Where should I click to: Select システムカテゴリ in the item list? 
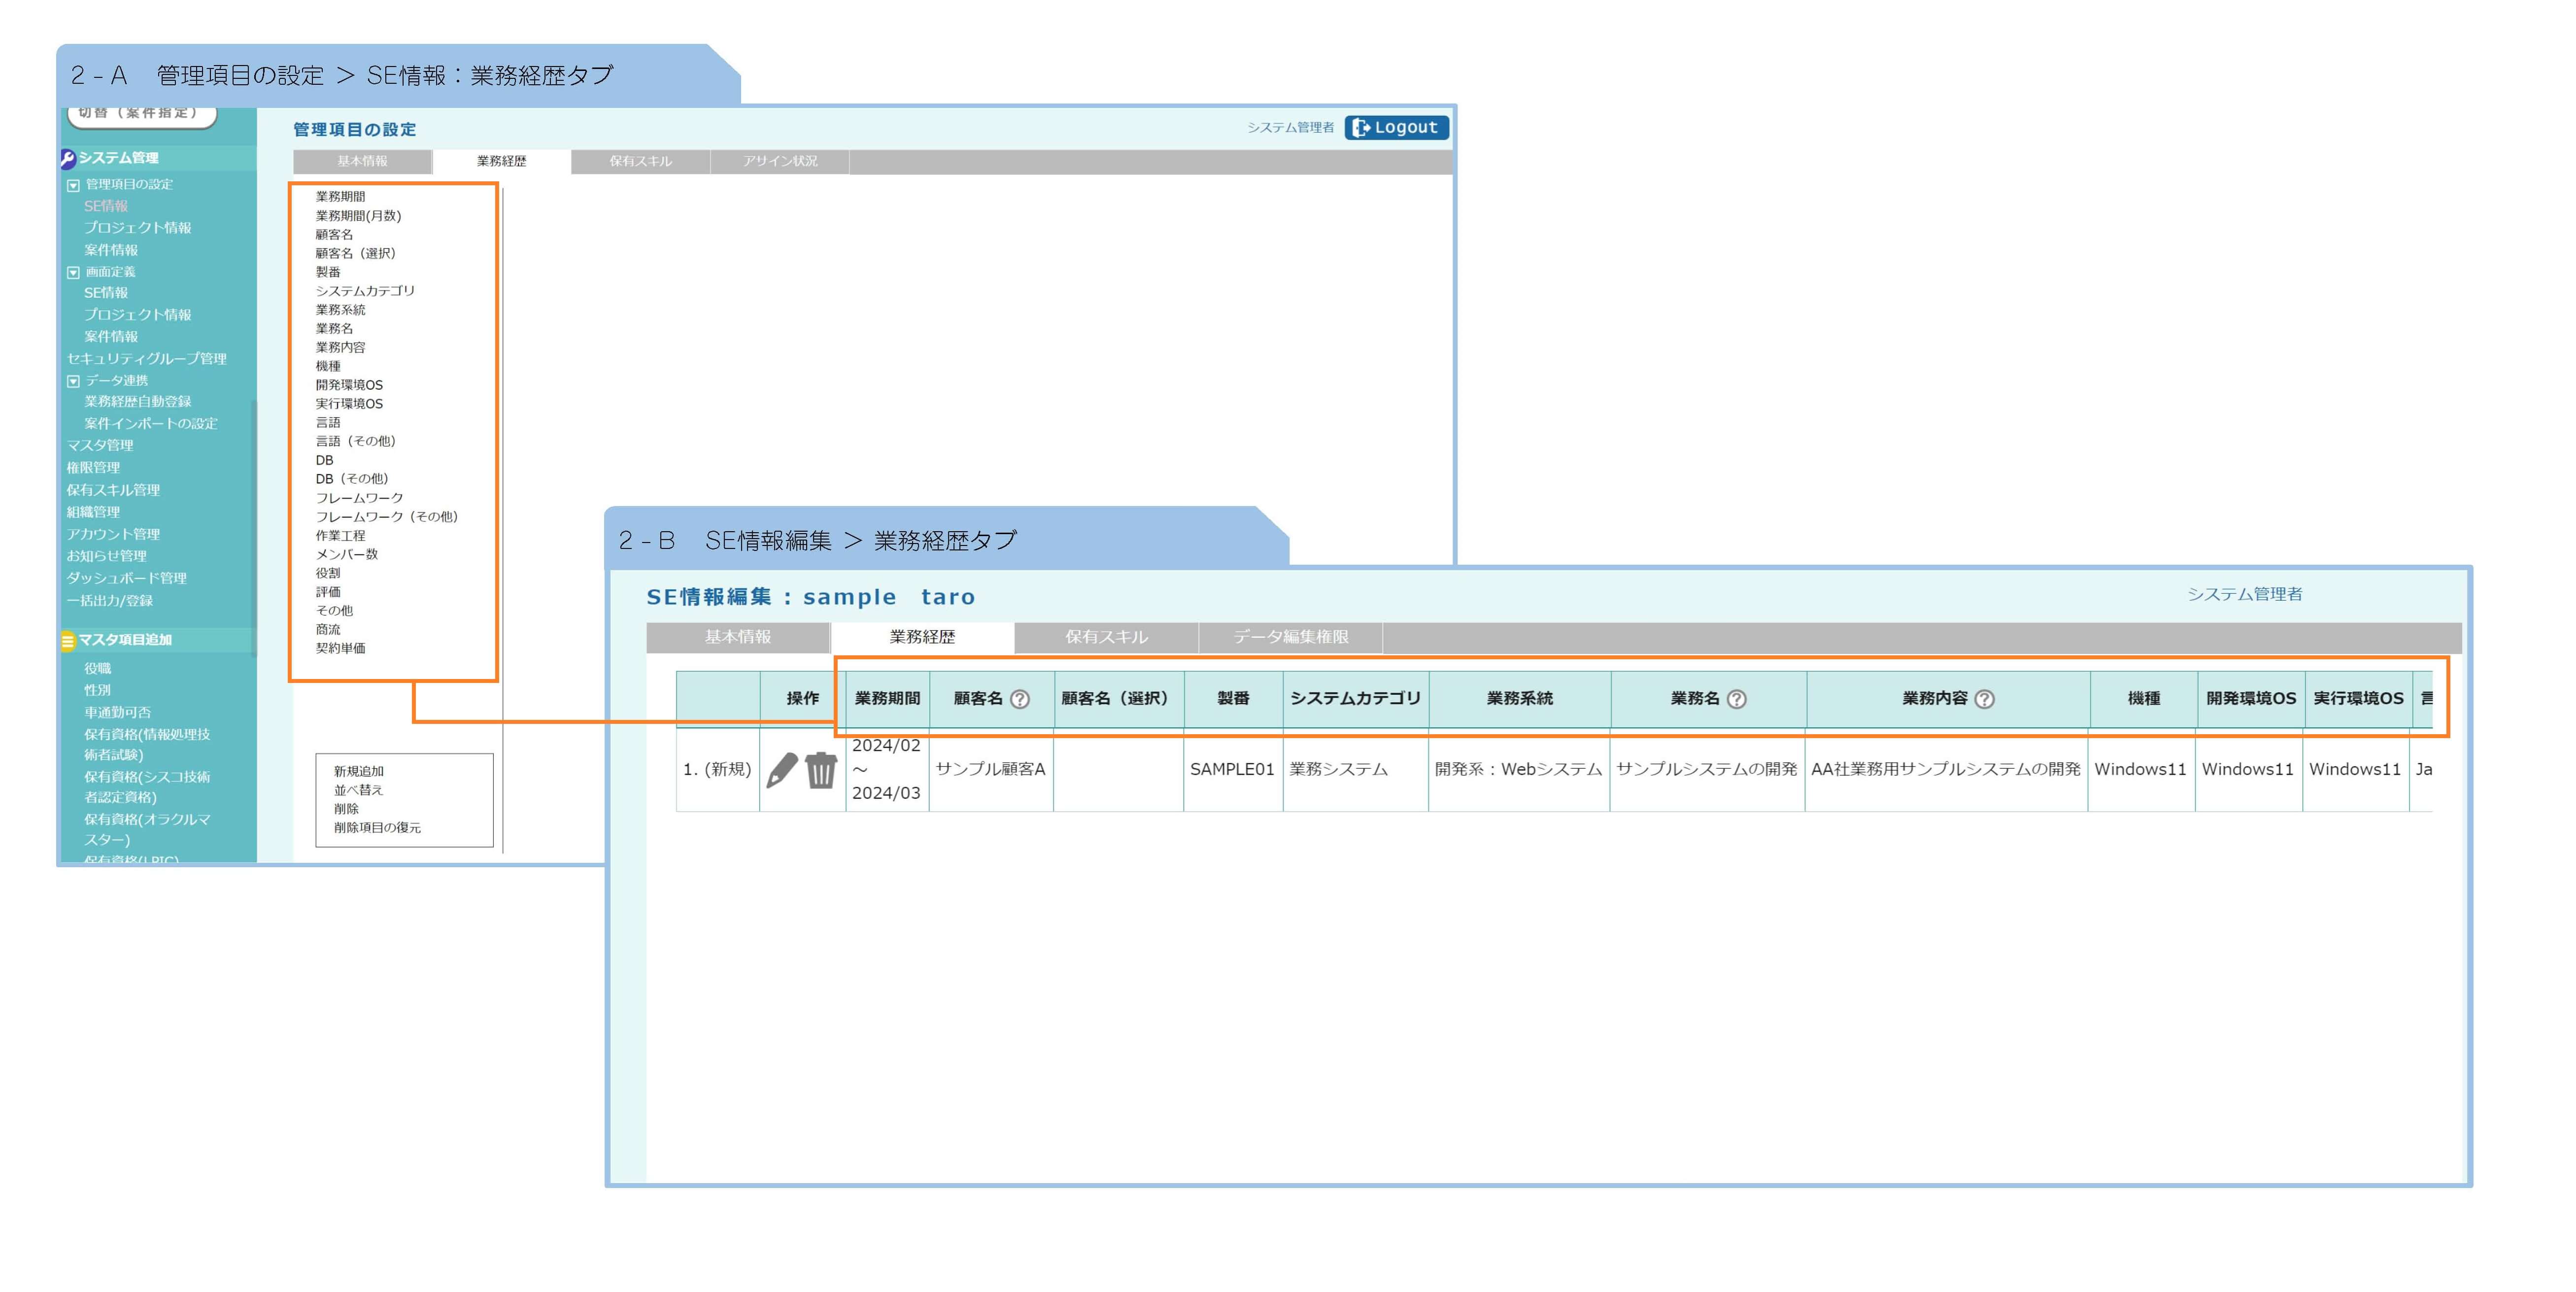tap(365, 291)
